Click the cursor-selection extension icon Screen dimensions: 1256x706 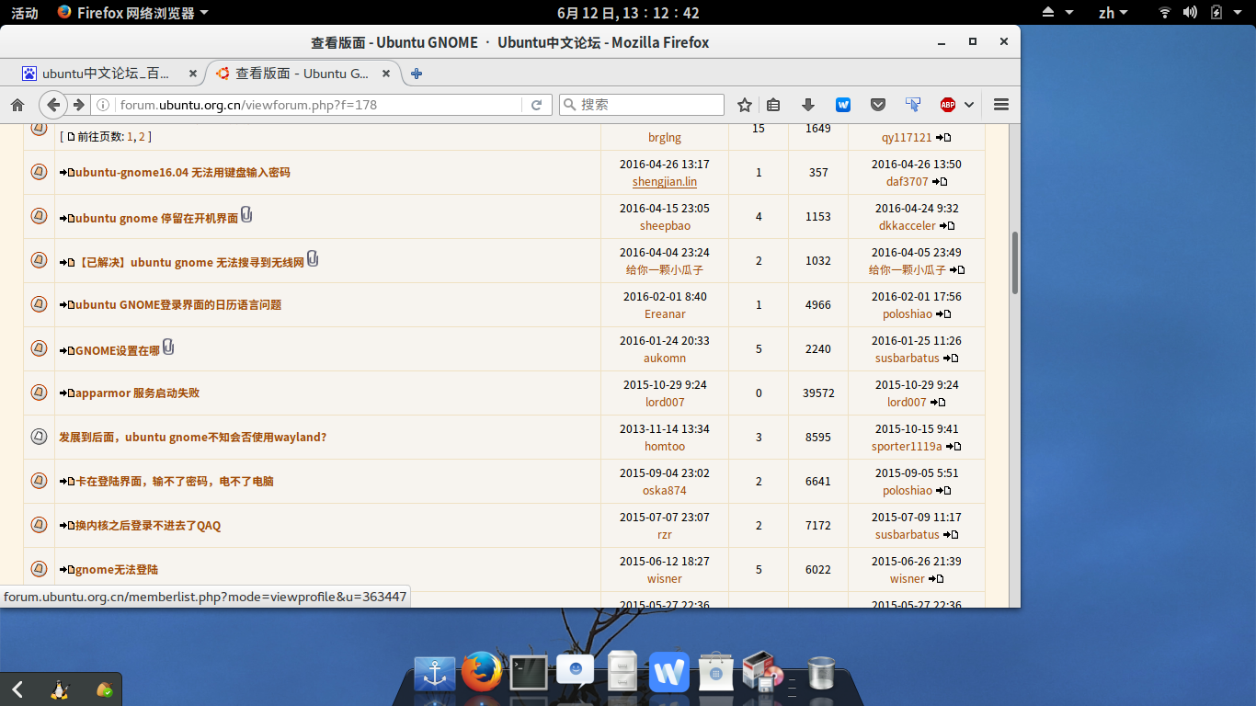pyautogui.click(x=913, y=105)
